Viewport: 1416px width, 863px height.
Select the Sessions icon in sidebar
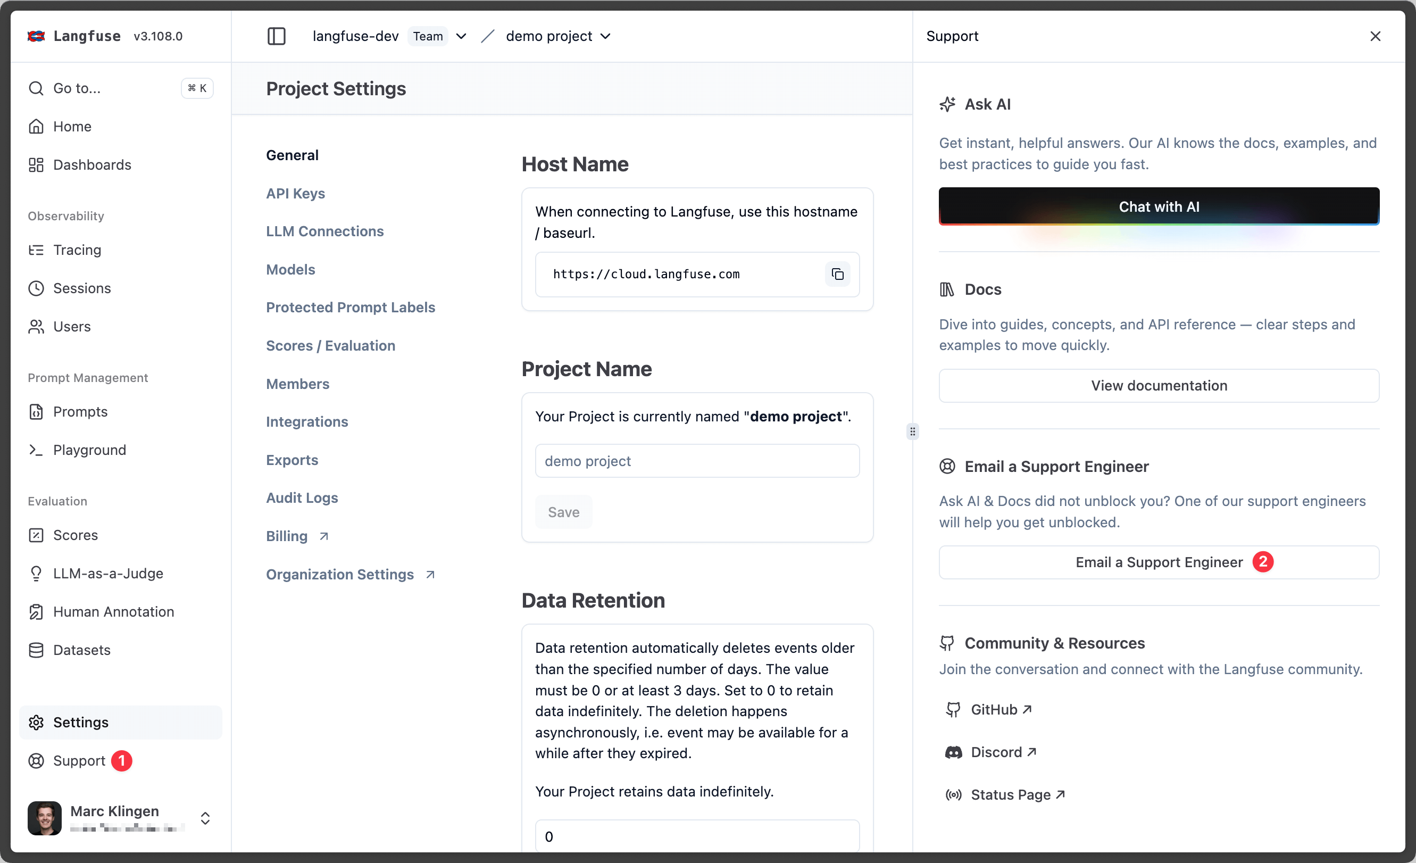pos(36,288)
